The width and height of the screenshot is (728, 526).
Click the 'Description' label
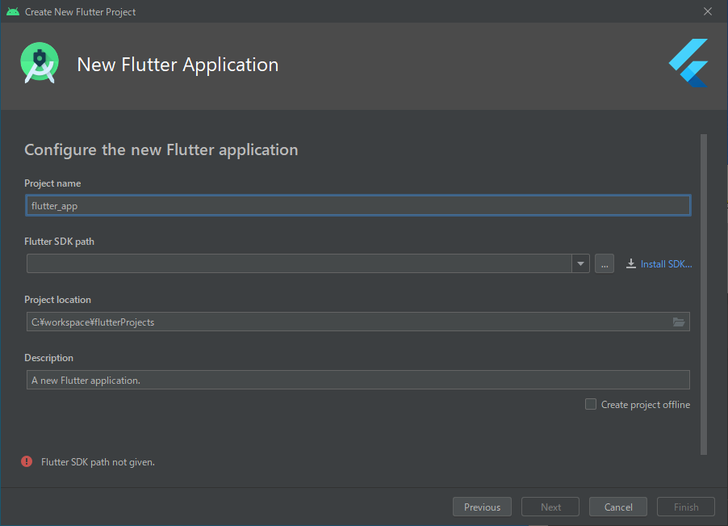[48, 358]
